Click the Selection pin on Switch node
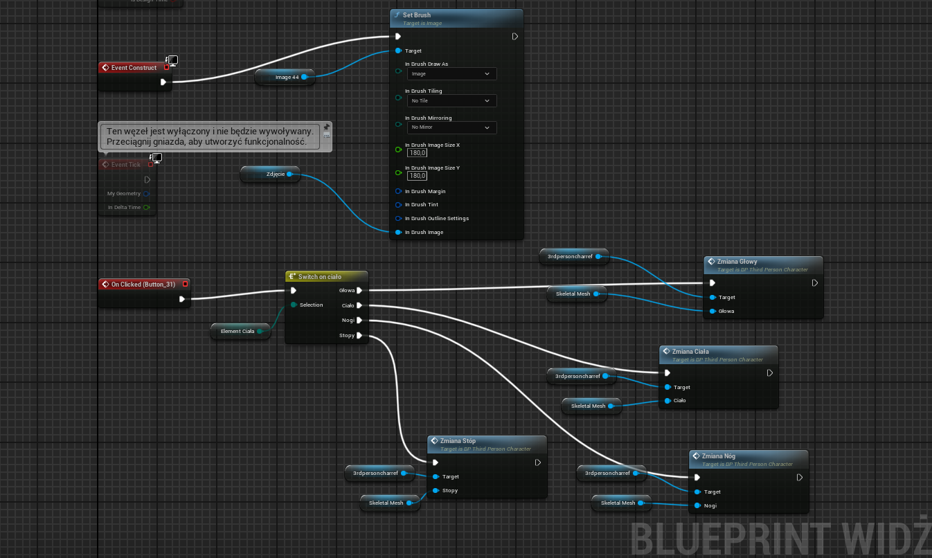Viewport: 932px width, 558px height. pyautogui.click(x=294, y=305)
